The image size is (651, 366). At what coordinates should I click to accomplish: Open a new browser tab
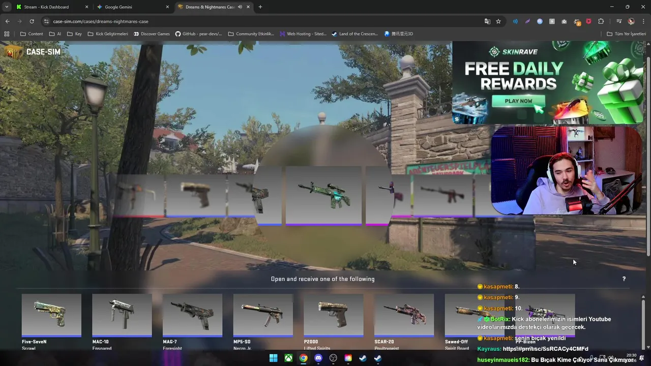[x=260, y=7]
